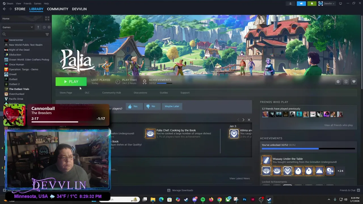Select Pacific Drive in the game list
This screenshot has width=363, height=204.
16,99
